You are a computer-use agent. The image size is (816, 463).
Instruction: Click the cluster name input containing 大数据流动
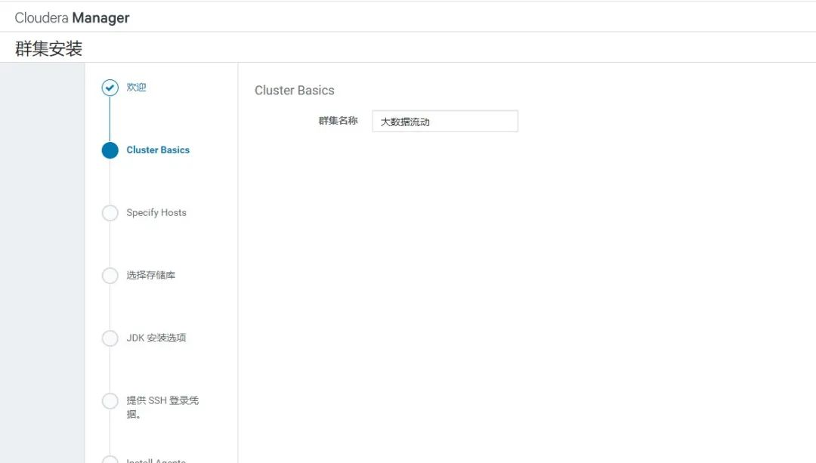pos(445,121)
